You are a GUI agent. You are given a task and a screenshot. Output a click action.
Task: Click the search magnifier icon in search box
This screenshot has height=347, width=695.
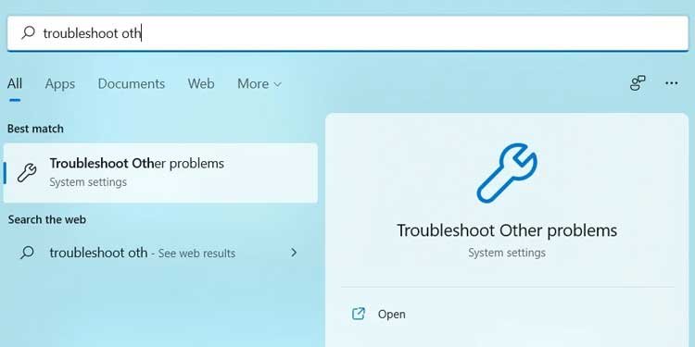(28, 32)
